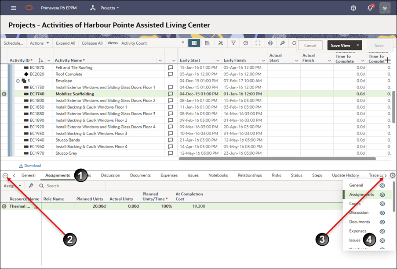The height and width of the screenshot is (269, 397).
Task: Click Expand All button
Action: [66, 43]
